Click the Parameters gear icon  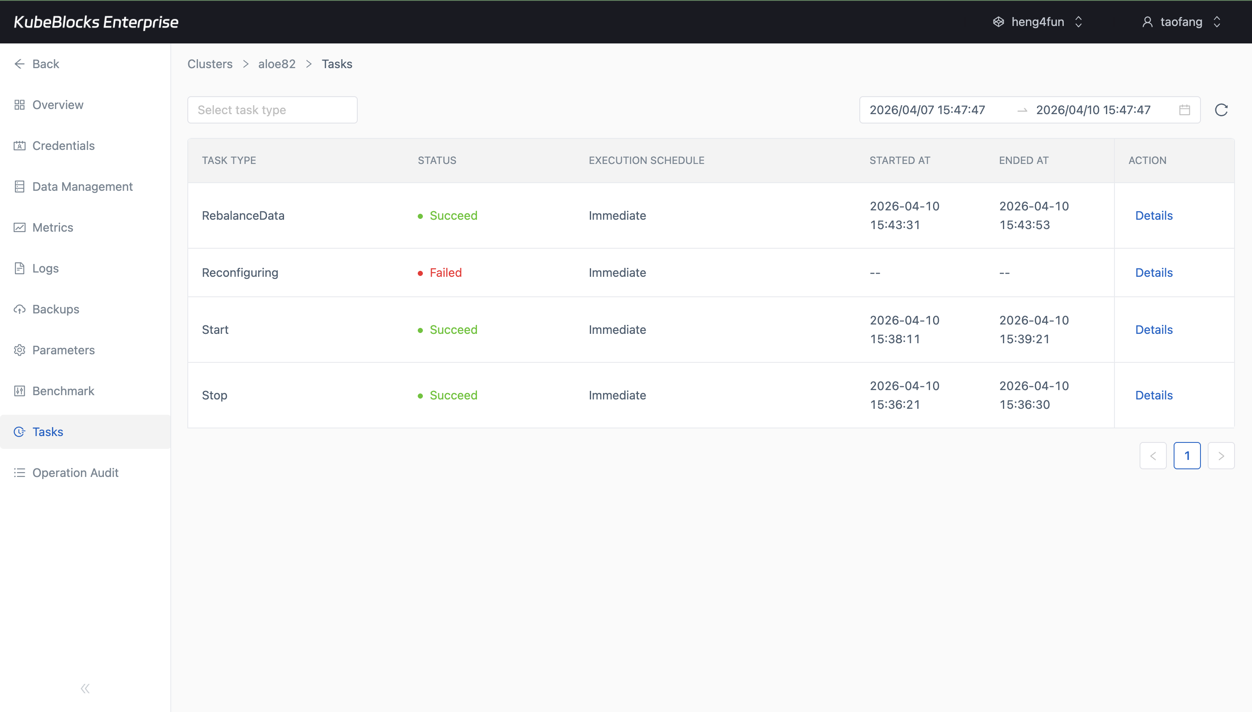pos(20,350)
